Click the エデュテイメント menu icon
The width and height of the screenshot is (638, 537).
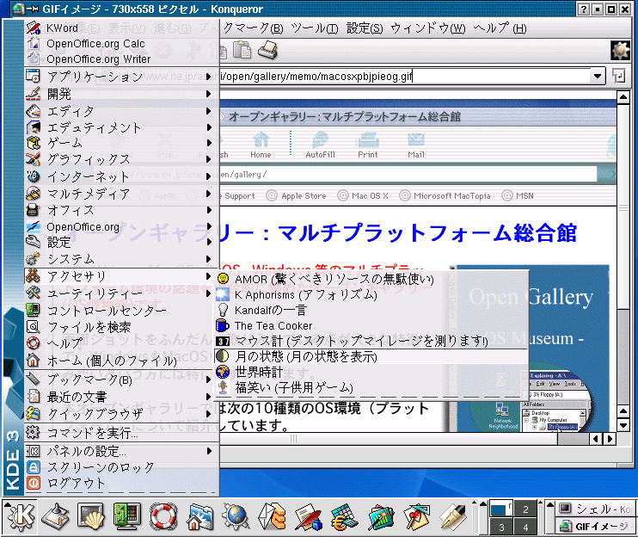click(x=34, y=127)
